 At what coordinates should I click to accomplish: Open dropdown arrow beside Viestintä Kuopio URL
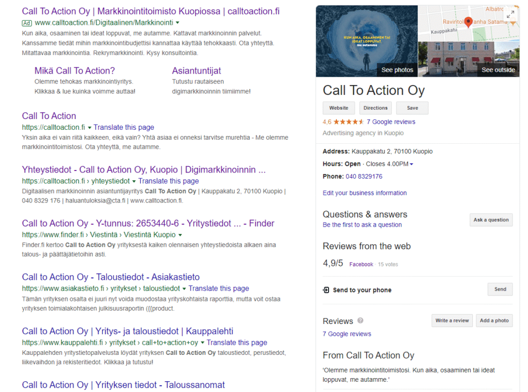pos(180,235)
